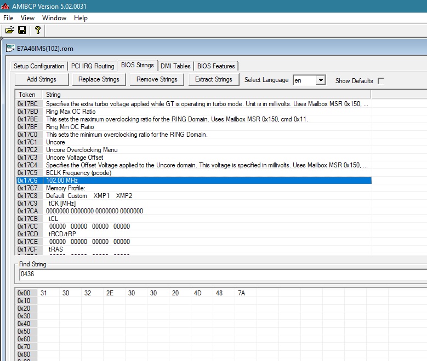Select the BIOS Strings tab
This screenshot has height=361, width=427.
[x=137, y=65]
